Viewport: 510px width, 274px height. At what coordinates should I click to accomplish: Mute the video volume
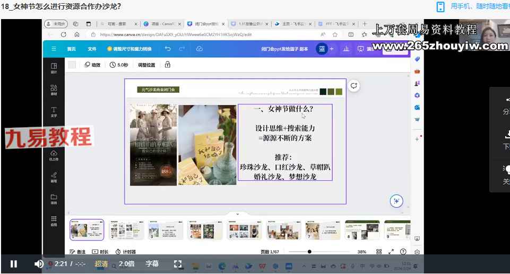39,264
